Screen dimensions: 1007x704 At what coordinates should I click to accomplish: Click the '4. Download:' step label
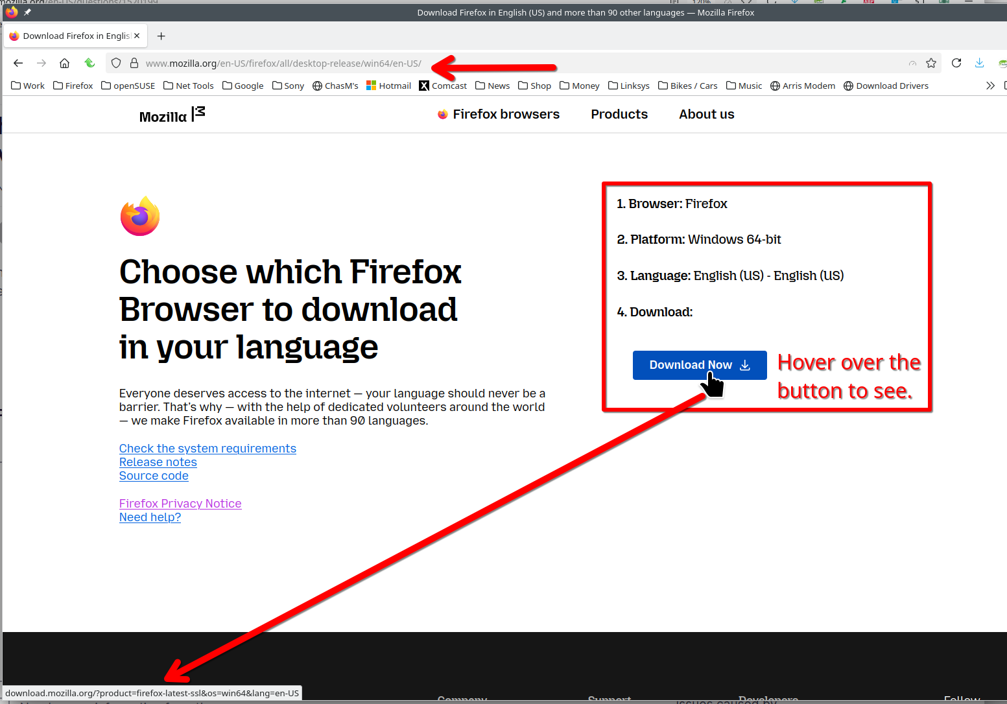point(655,312)
